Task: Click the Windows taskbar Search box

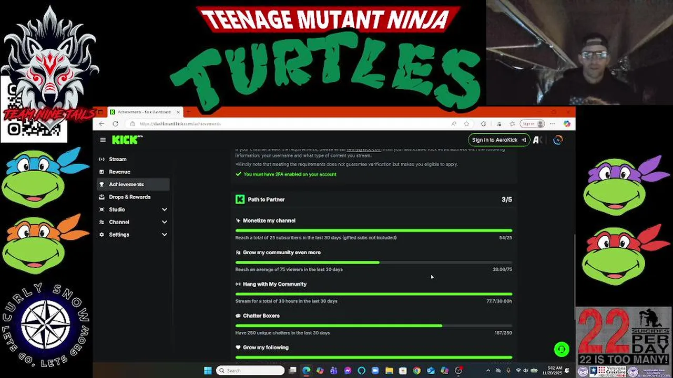Action: pyautogui.click(x=250, y=371)
